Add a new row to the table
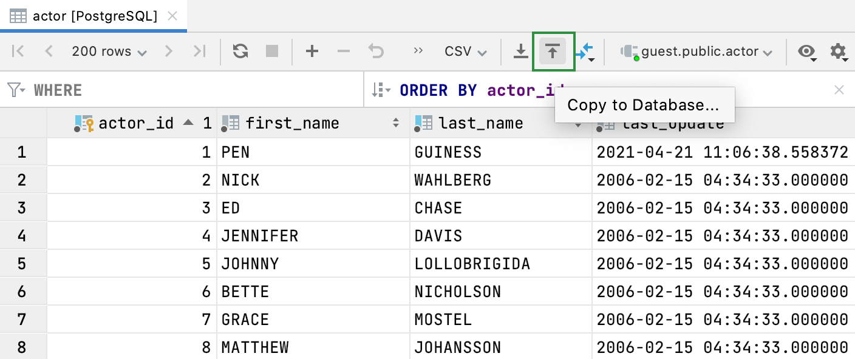 click(312, 52)
